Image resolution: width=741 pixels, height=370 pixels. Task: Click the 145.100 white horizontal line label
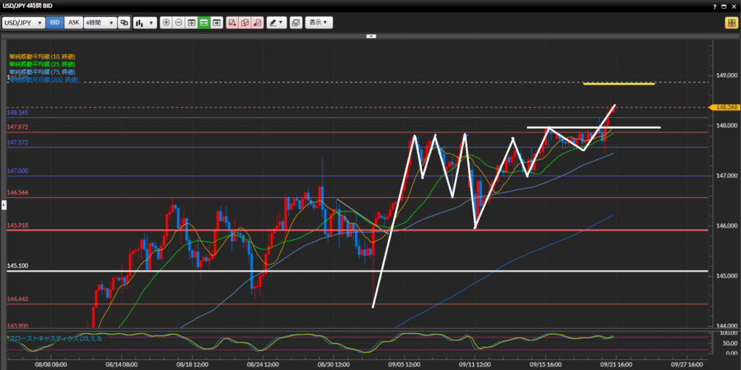(17, 266)
